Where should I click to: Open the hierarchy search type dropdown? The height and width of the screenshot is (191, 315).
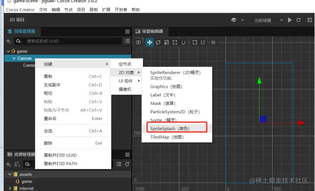point(19,41)
